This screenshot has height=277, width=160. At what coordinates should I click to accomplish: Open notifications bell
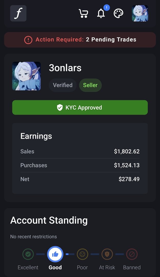pyautogui.click(x=101, y=13)
